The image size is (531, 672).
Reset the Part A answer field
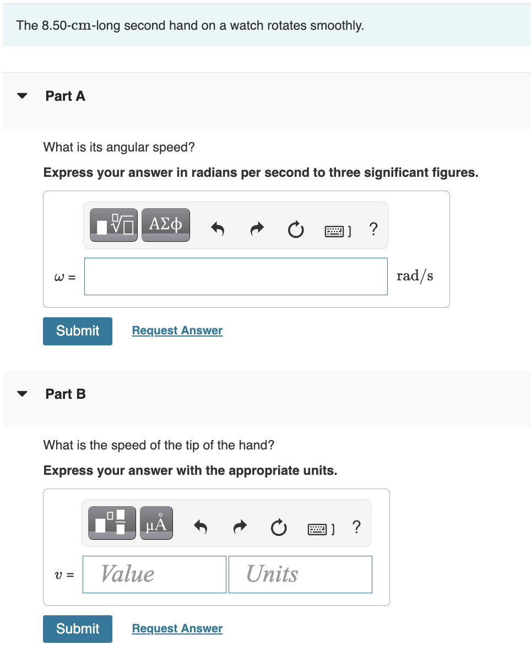295,228
